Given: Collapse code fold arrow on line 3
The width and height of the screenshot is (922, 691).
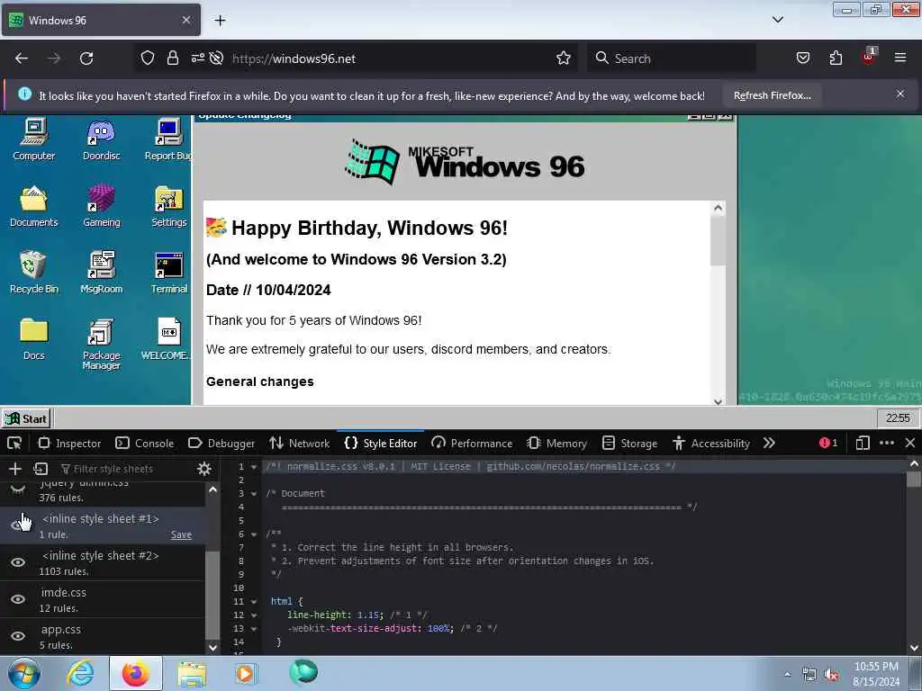Looking at the screenshot, I should [x=254, y=494].
